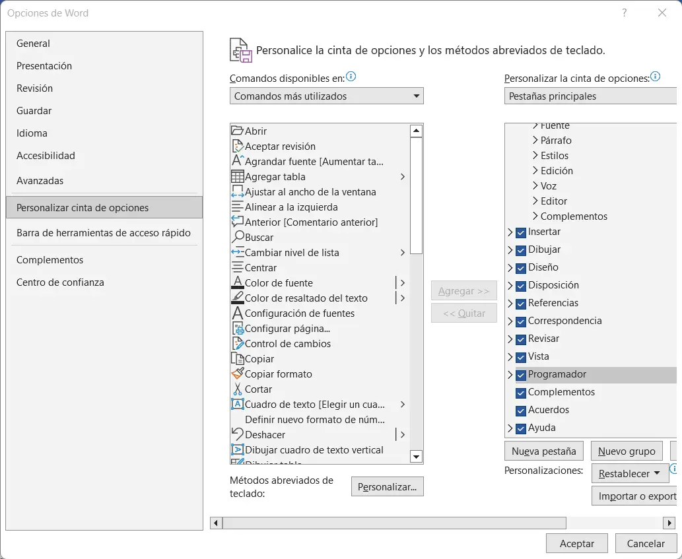
Task: Toggle the Referencias checkbox
Action: pyautogui.click(x=521, y=304)
